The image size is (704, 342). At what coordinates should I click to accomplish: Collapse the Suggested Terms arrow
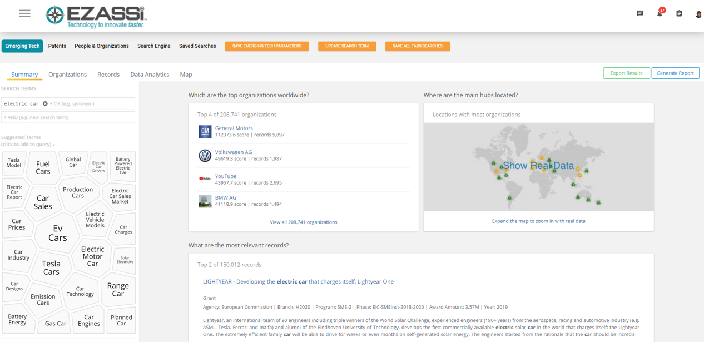click(54, 145)
